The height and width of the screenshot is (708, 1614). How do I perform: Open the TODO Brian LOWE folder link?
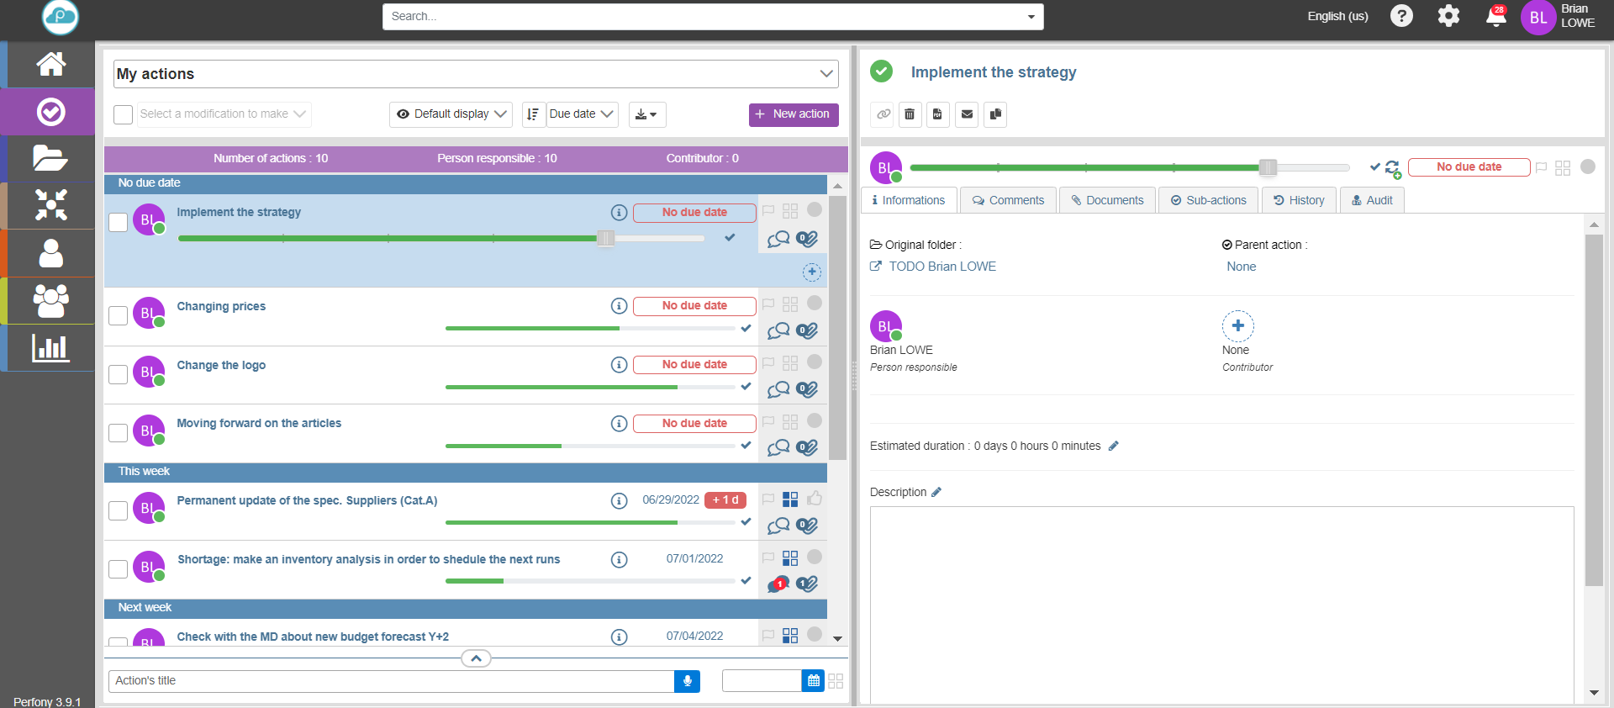[x=941, y=267]
